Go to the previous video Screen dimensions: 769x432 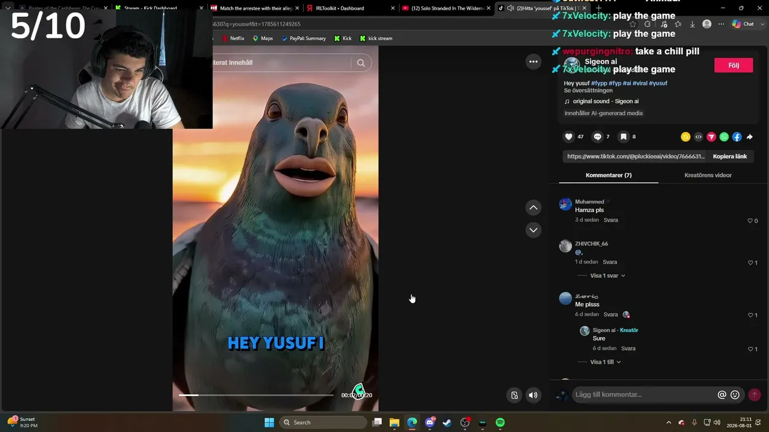(533, 208)
